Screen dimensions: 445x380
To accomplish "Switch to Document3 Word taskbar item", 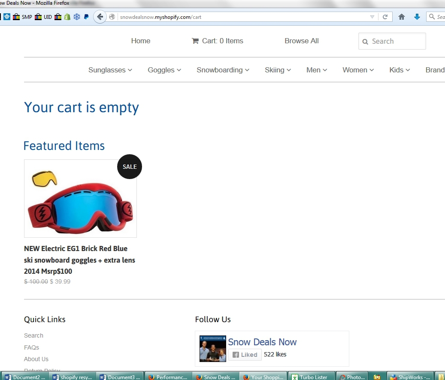I will pyautogui.click(x=120, y=377).
